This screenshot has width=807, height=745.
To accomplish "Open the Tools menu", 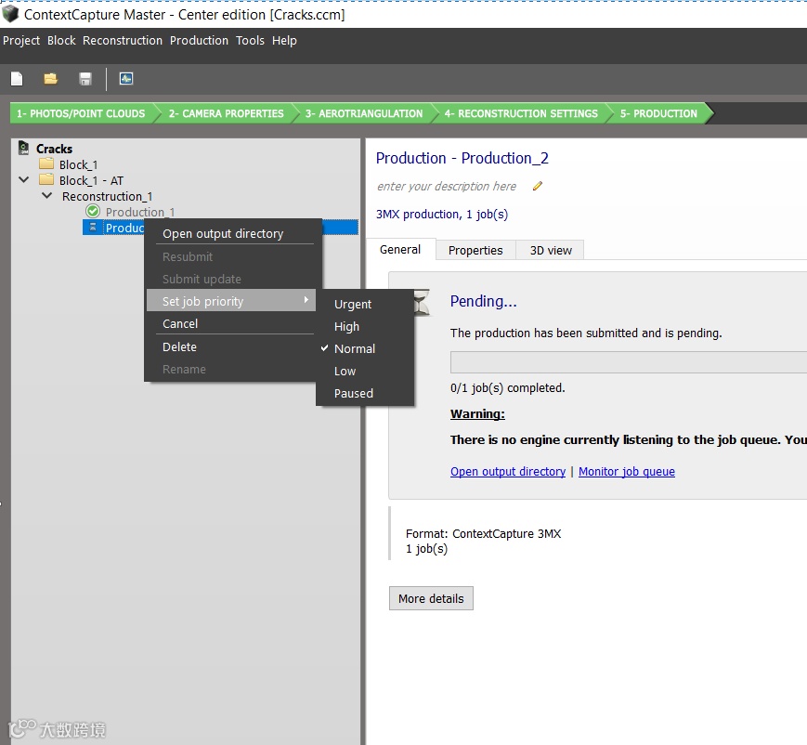I will 250,40.
